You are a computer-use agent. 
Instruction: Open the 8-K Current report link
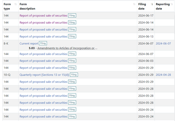tap(29, 43)
